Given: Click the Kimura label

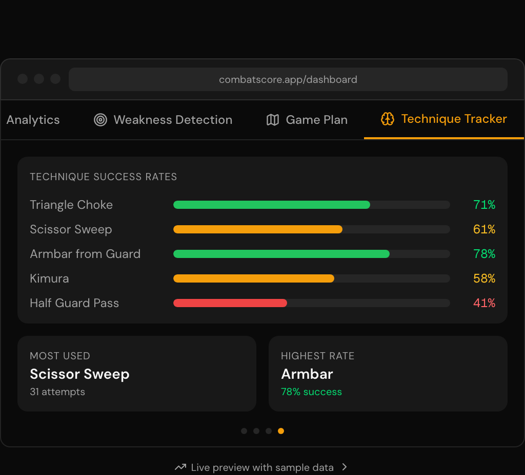Looking at the screenshot, I should coord(49,278).
